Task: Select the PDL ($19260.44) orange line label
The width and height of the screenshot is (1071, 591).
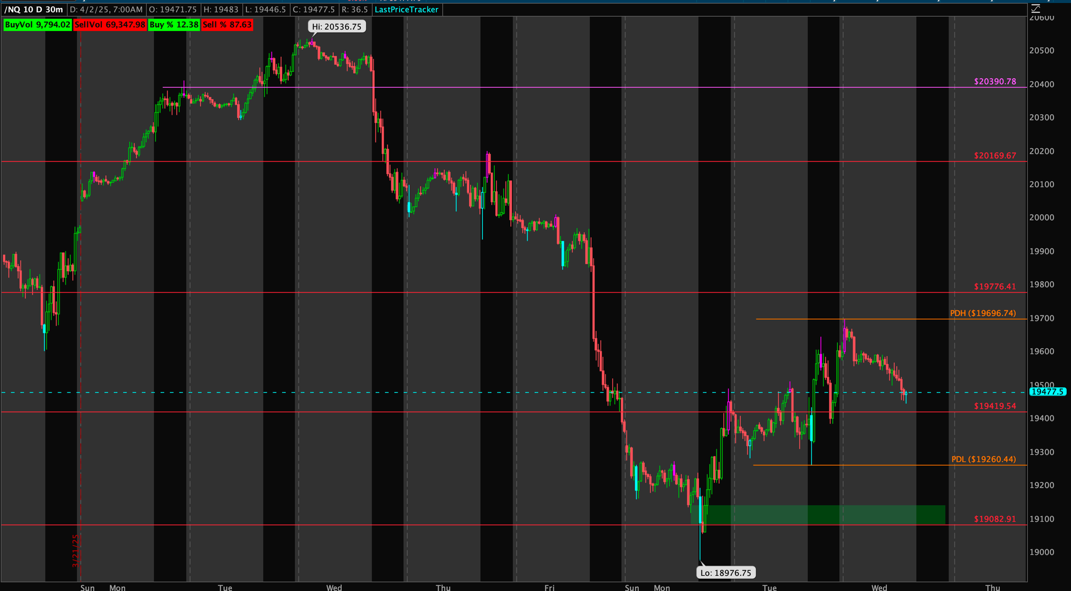Action: click(x=983, y=459)
